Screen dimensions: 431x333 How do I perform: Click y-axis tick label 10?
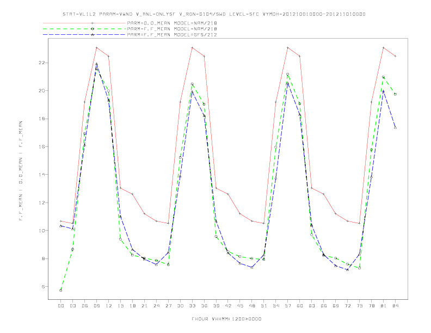[x=42, y=231]
